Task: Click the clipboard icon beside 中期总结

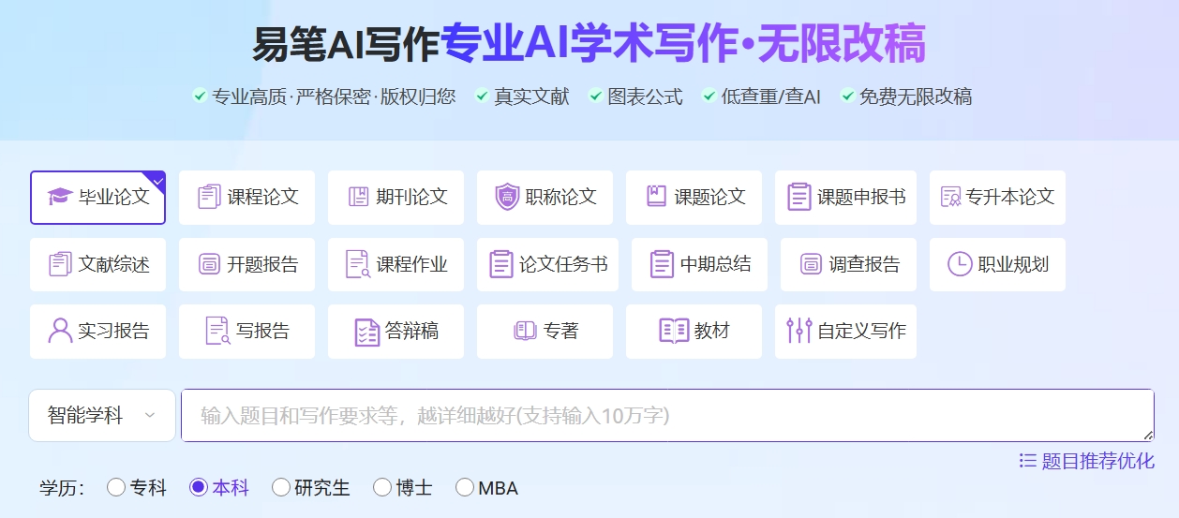Action: 663,264
